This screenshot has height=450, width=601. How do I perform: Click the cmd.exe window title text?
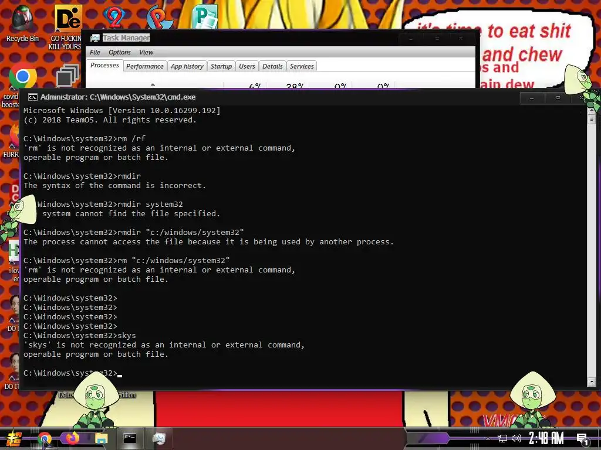coord(118,97)
